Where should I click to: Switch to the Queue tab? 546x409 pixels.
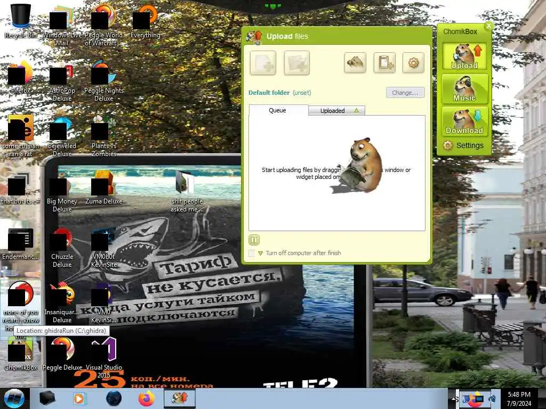(x=278, y=110)
